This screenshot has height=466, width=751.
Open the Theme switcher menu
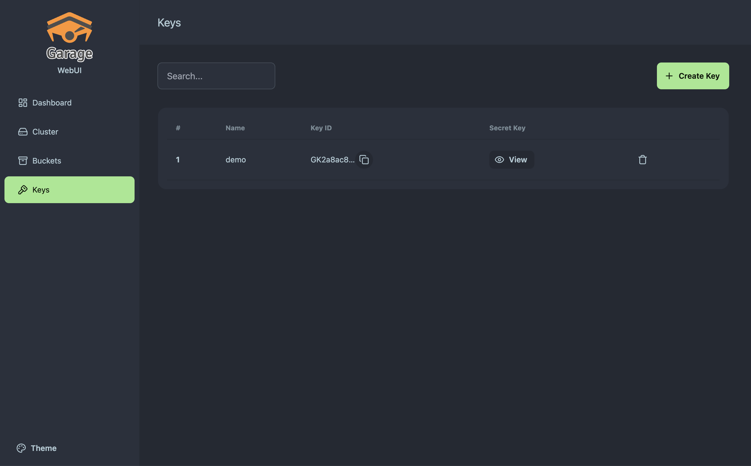coord(37,448)
